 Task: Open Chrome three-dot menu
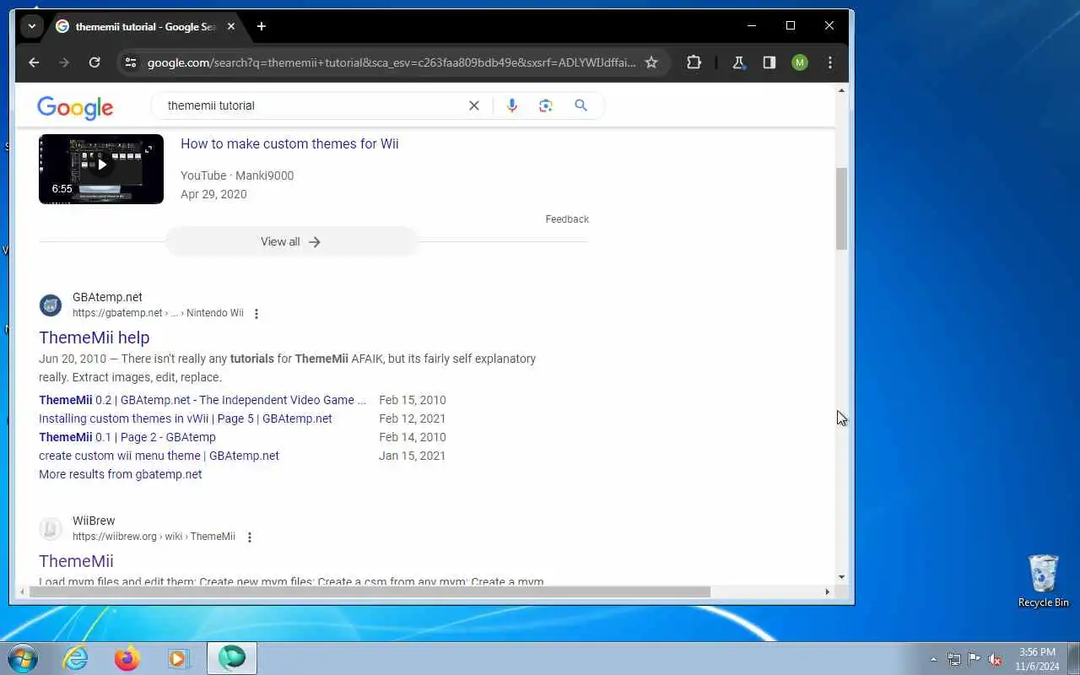pos(830,62)
